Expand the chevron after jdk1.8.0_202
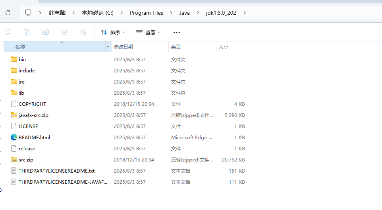This screenshot has width=382, height=210. pyautogui.click(x=245, y=13)
